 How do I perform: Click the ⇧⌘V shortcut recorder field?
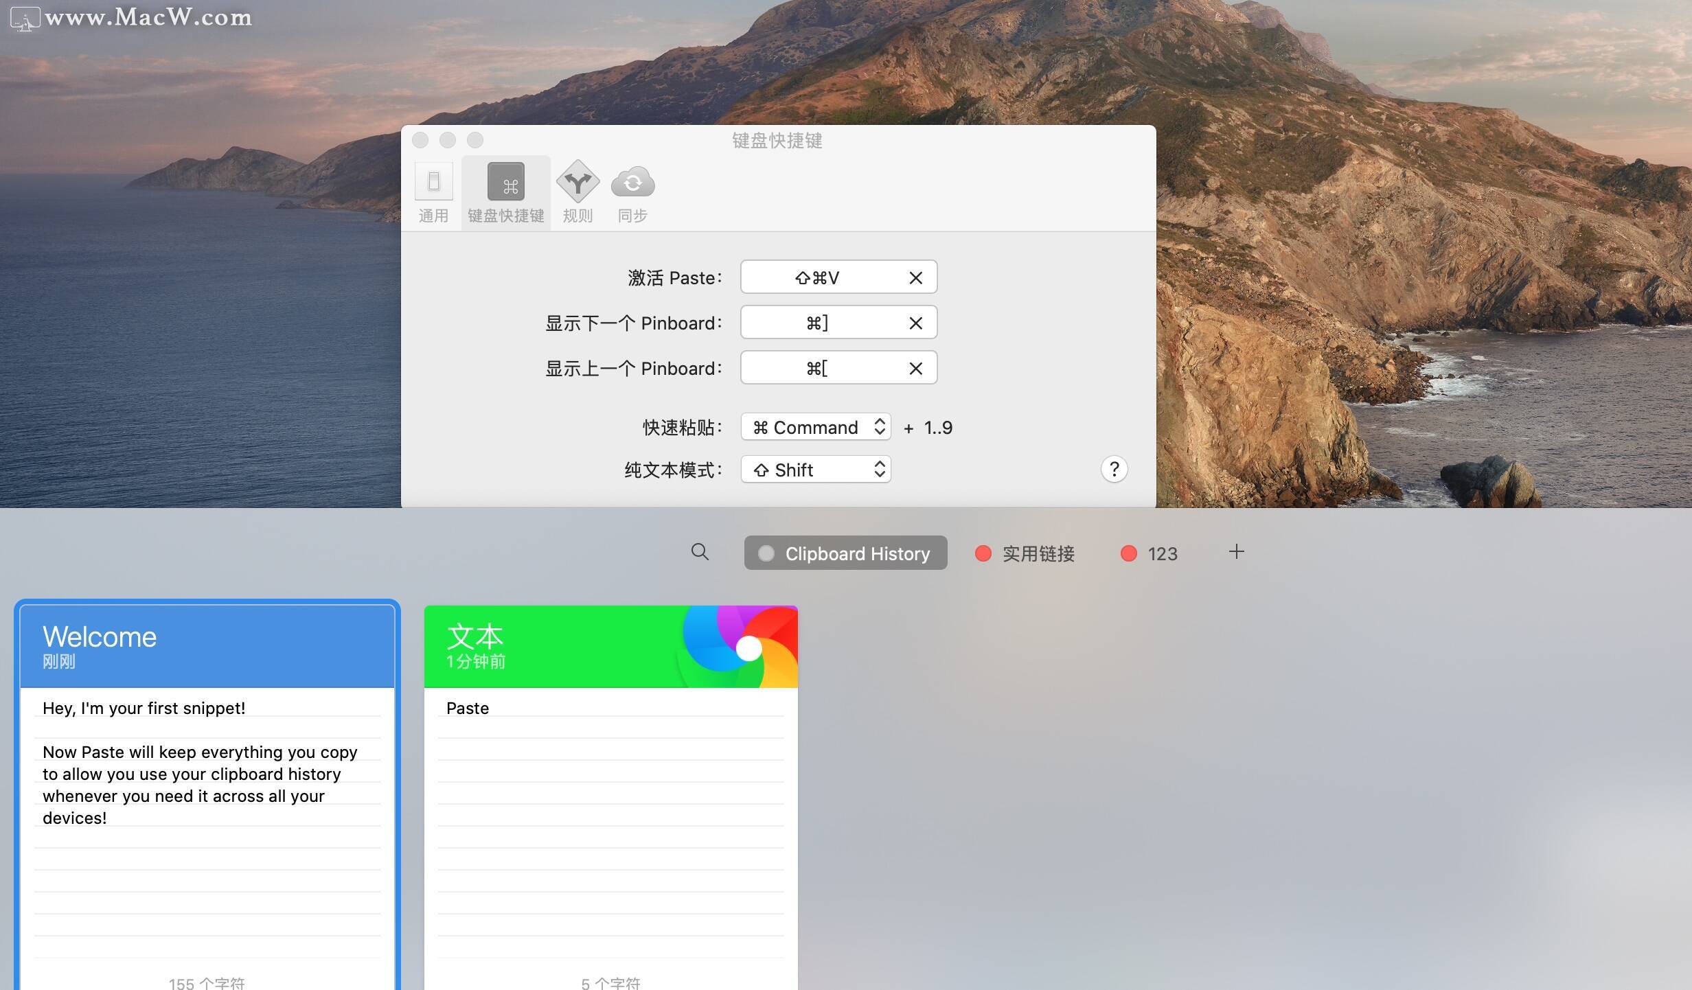pyautogui.click(x=838, y=277)
